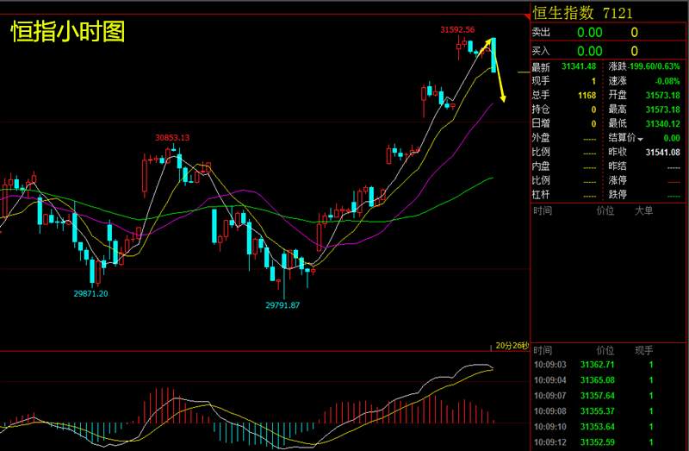Screen dimensions: 689x451
Task: Select the 日增 label
Action: (541, 123)
